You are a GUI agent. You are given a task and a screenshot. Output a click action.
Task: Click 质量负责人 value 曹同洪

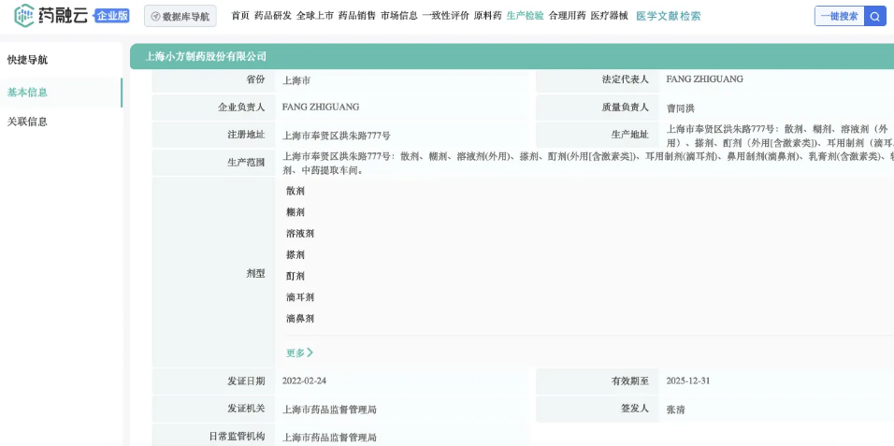click(680, 108)
